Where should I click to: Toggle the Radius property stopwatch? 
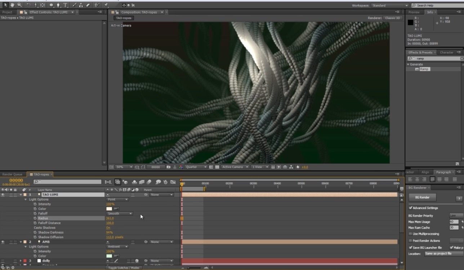(35, 218)
